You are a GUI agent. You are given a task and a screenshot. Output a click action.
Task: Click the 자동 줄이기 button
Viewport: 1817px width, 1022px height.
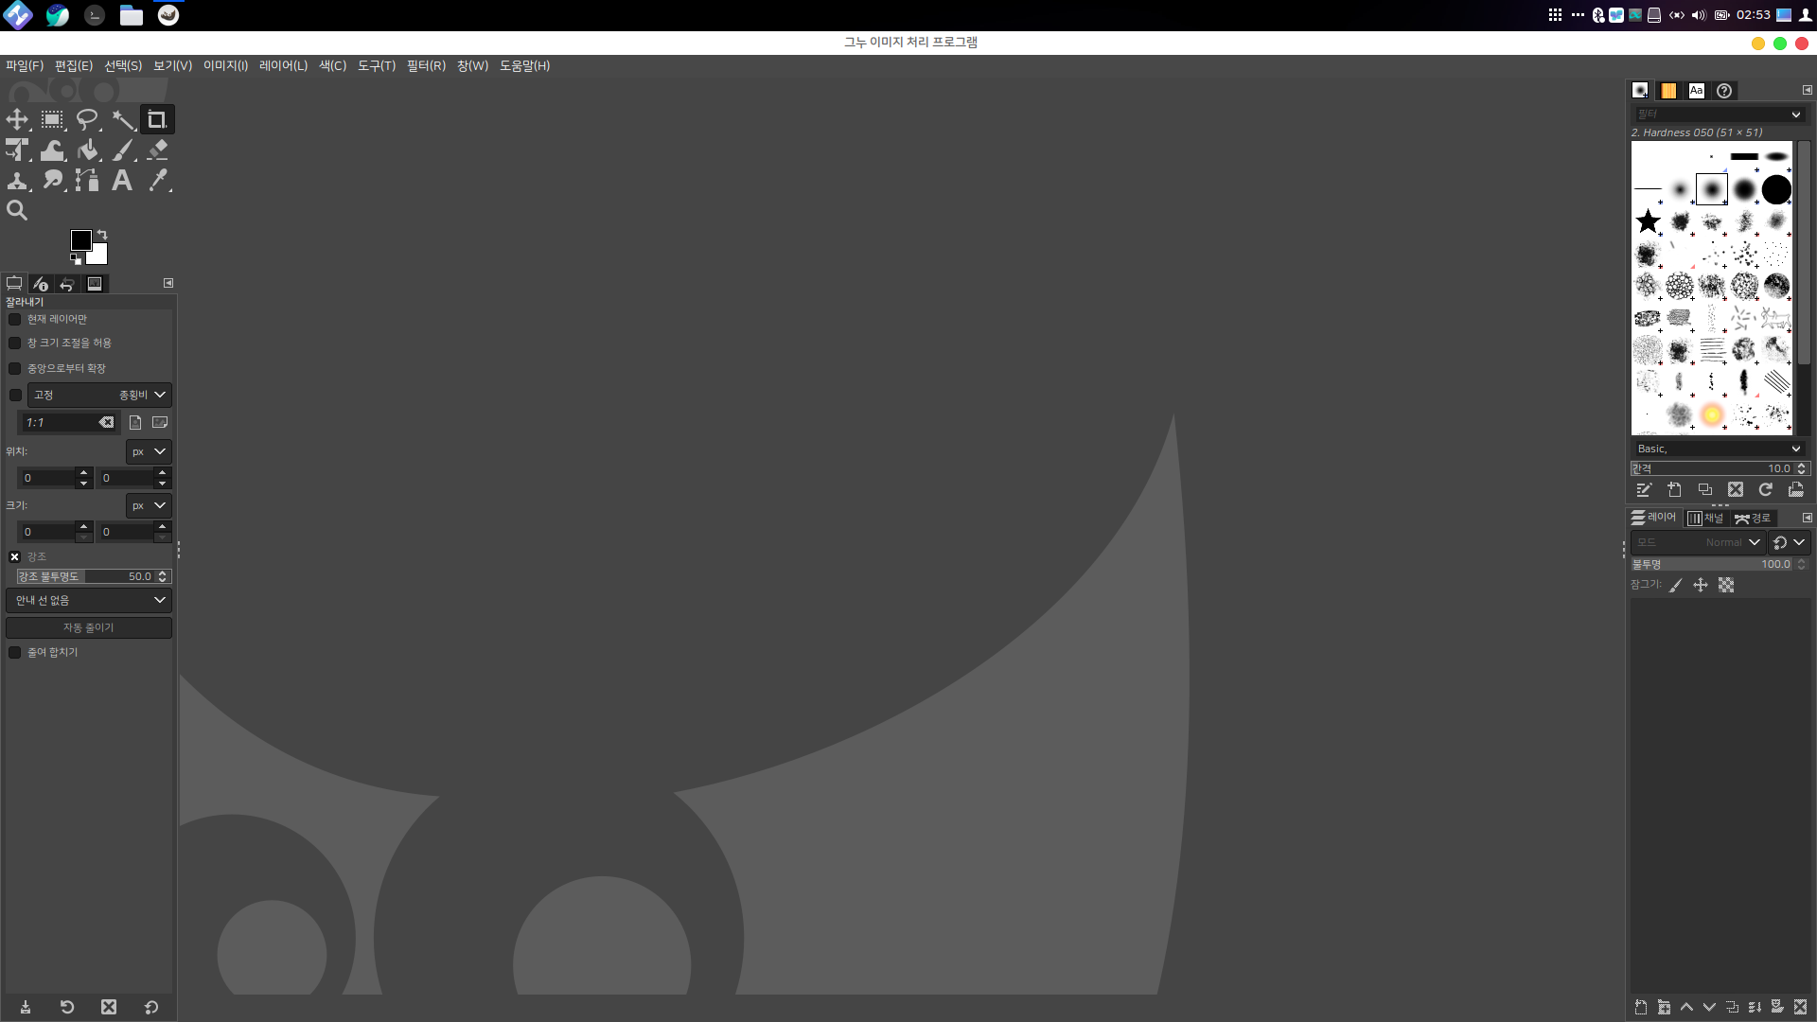point(89,627)
